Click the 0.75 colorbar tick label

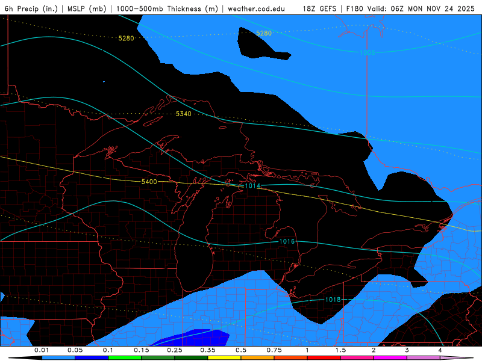pos(274,350)
